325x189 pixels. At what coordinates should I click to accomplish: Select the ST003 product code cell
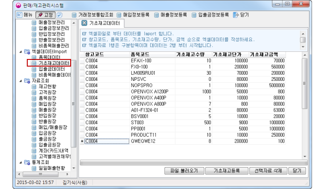coord(152,123)
